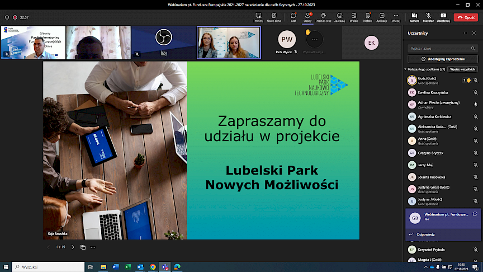
Task: Open Zareaguj reactions menu
Action: [x=339, y=17]
